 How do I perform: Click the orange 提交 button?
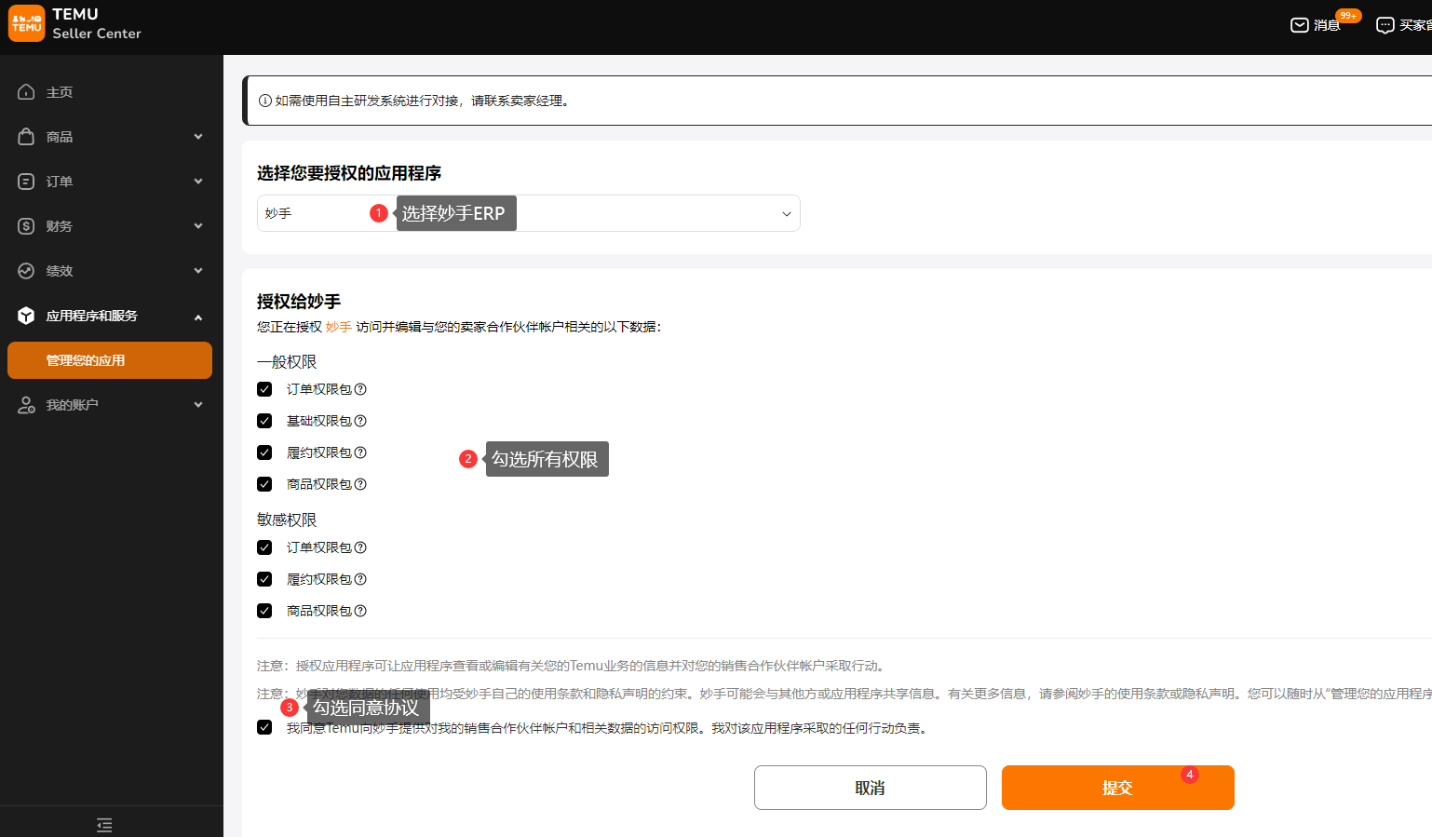pos(1117,788)
